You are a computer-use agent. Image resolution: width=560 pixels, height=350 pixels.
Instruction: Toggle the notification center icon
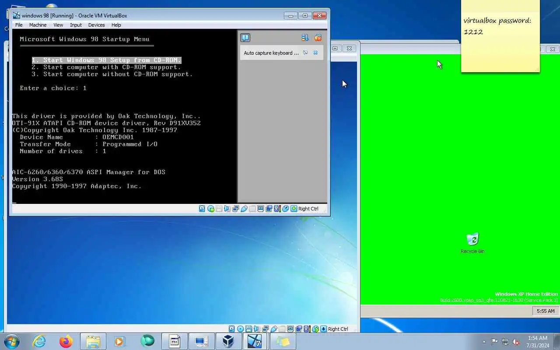[245, 38]
